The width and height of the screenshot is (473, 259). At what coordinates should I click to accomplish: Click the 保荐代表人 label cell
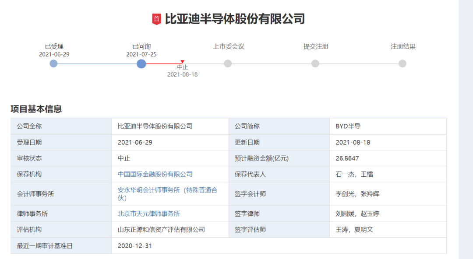click(x=279, y=174)
